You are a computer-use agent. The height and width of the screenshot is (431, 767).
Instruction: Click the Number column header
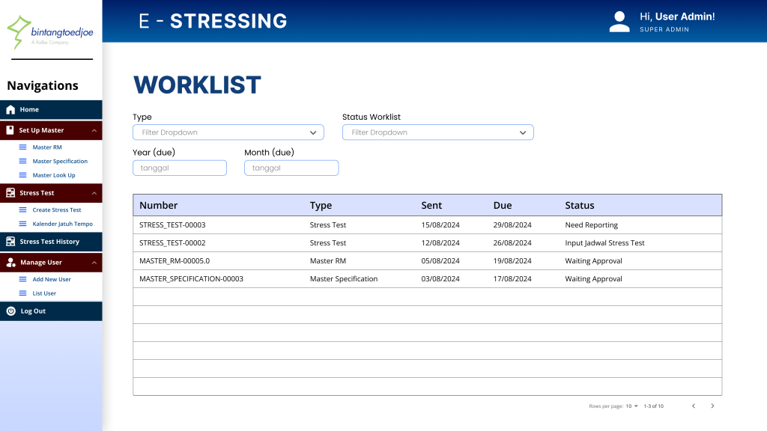click(x=158, y=205)
